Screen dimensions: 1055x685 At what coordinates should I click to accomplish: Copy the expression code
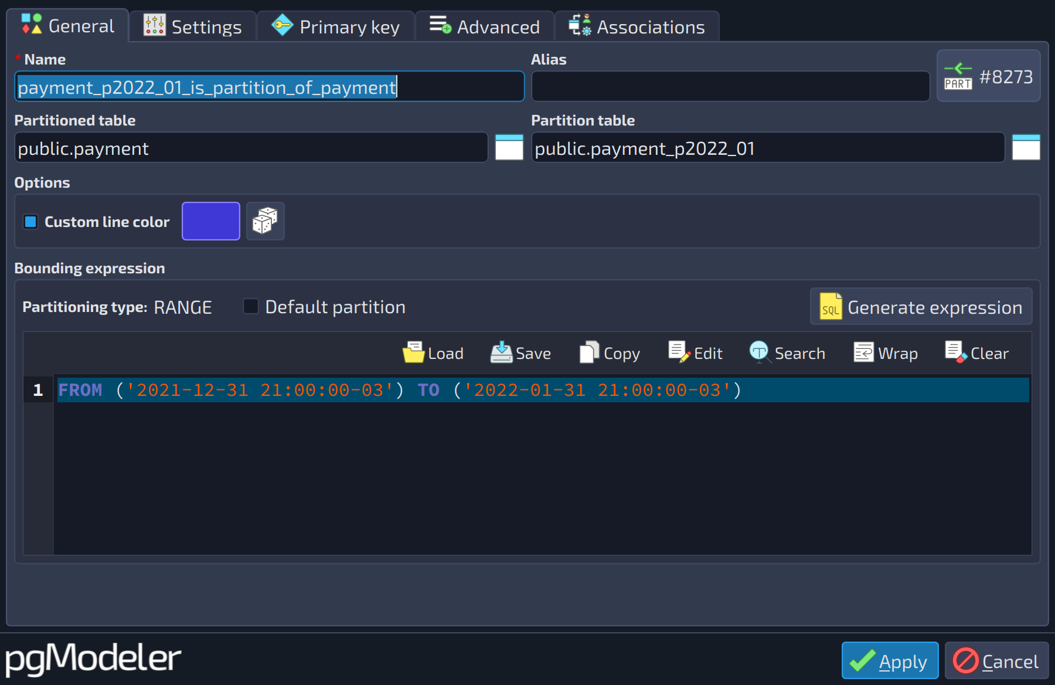(x=610, y=353)
